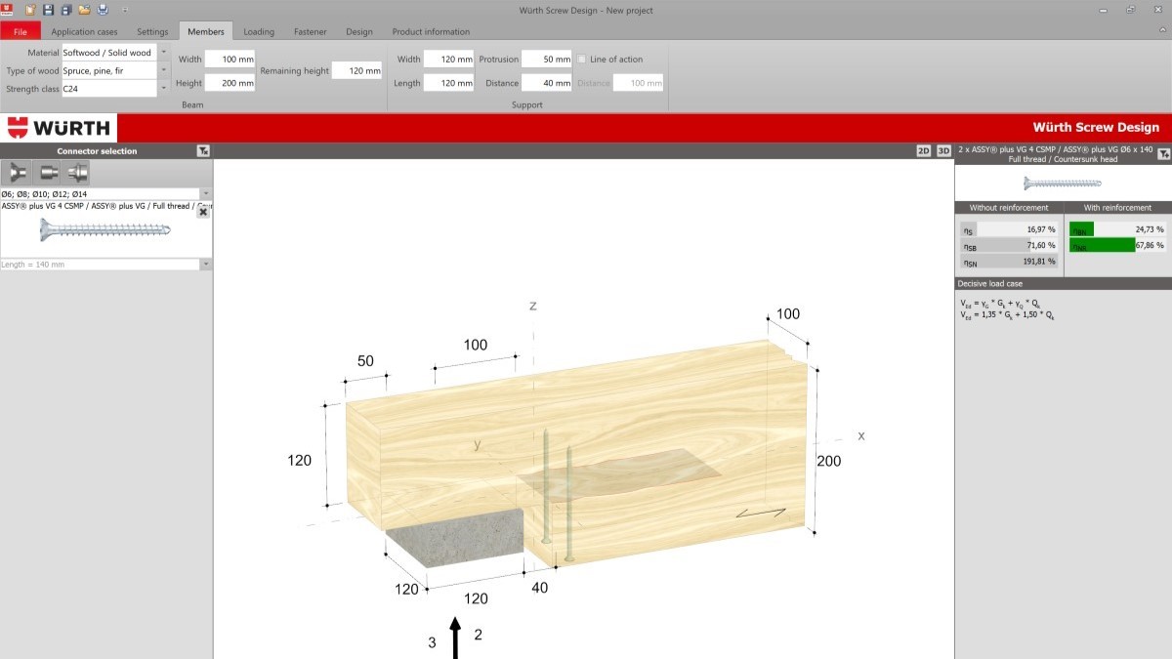Screen dimensions: 1172x659
Task: Click the Decisive load case header
Action: click(1063, 284)
